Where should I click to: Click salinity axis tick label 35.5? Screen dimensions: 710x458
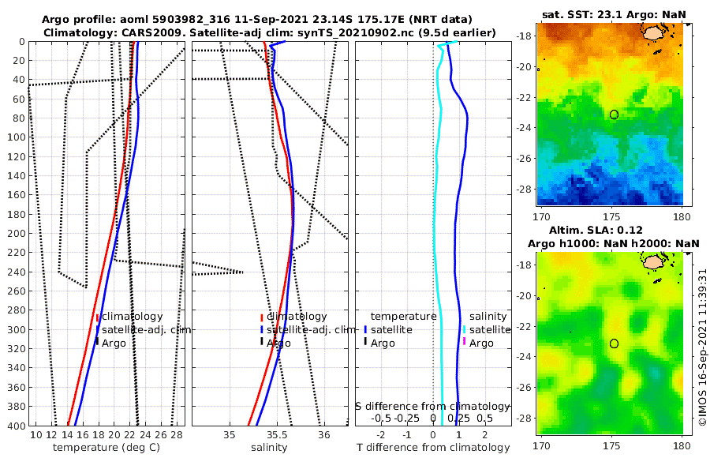[276, 435]
